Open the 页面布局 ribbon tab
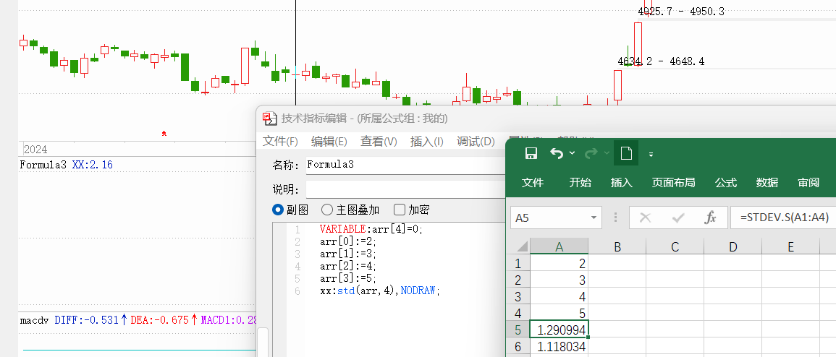The height and width of the screenshot is (357, 836). (x=673, y=183)
